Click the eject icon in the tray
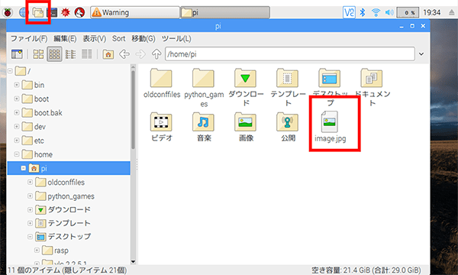Viewport: 458px width, 275px height. point(451,12)
